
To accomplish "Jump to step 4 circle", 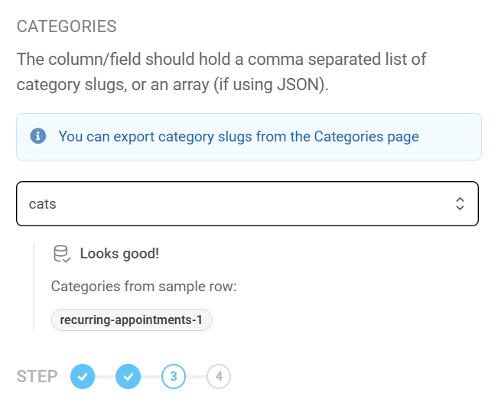I will coord(219,376).
